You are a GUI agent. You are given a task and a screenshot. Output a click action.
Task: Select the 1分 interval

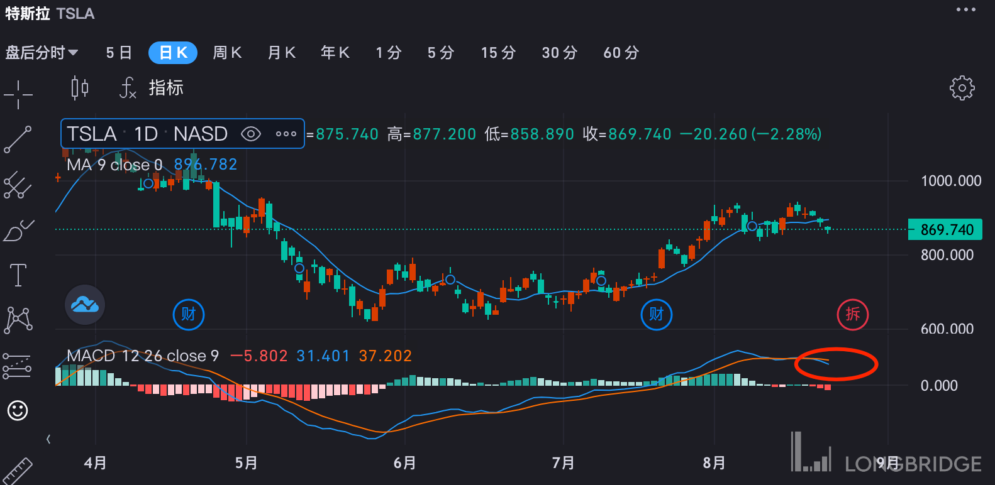(x=389, y=53)
